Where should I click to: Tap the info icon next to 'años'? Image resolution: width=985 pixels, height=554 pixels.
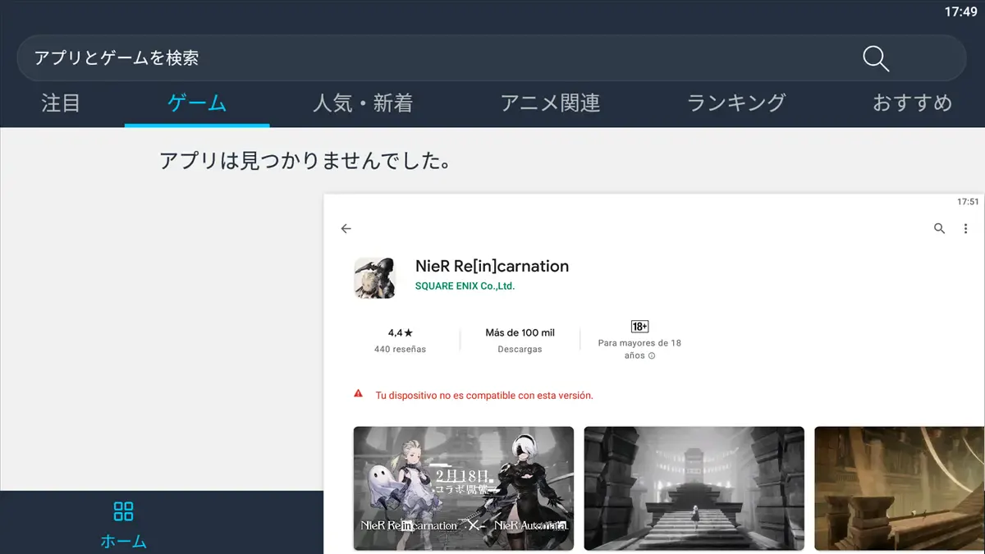coord(652,356)
